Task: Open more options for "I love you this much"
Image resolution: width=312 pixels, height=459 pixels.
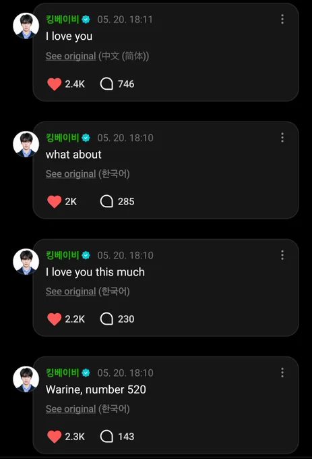Action: coord(282,255)
